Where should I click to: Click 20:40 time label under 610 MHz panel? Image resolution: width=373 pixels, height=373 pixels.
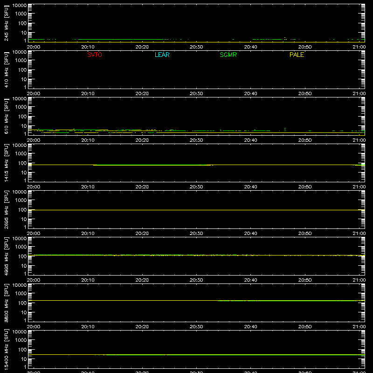click(x=250, y=140)
